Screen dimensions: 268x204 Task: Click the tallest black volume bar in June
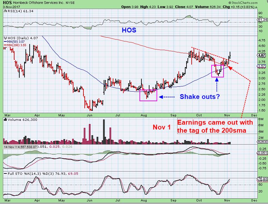[x=104, y=132]
